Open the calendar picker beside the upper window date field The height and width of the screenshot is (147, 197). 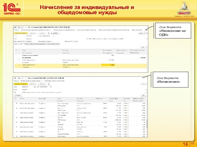(x=54, y=36)
